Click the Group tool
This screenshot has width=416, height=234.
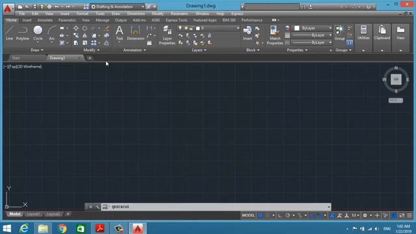(339, 33)
